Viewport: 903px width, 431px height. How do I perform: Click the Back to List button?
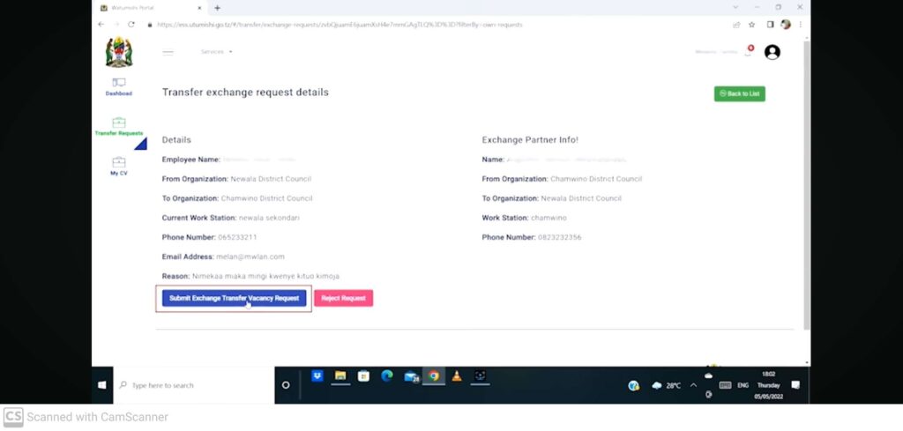[x=739, y=93]
